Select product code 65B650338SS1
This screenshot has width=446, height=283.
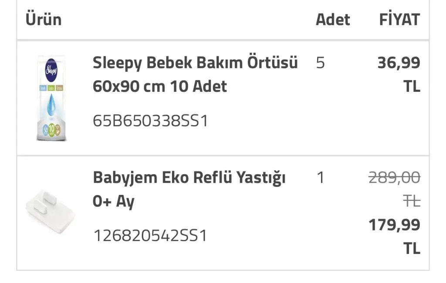click(x=150, y=121)
